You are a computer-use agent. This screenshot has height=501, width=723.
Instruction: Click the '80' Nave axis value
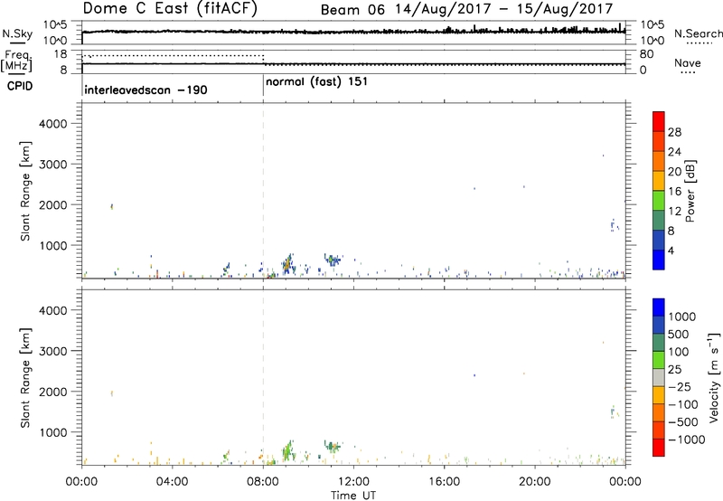pos(646,54)
